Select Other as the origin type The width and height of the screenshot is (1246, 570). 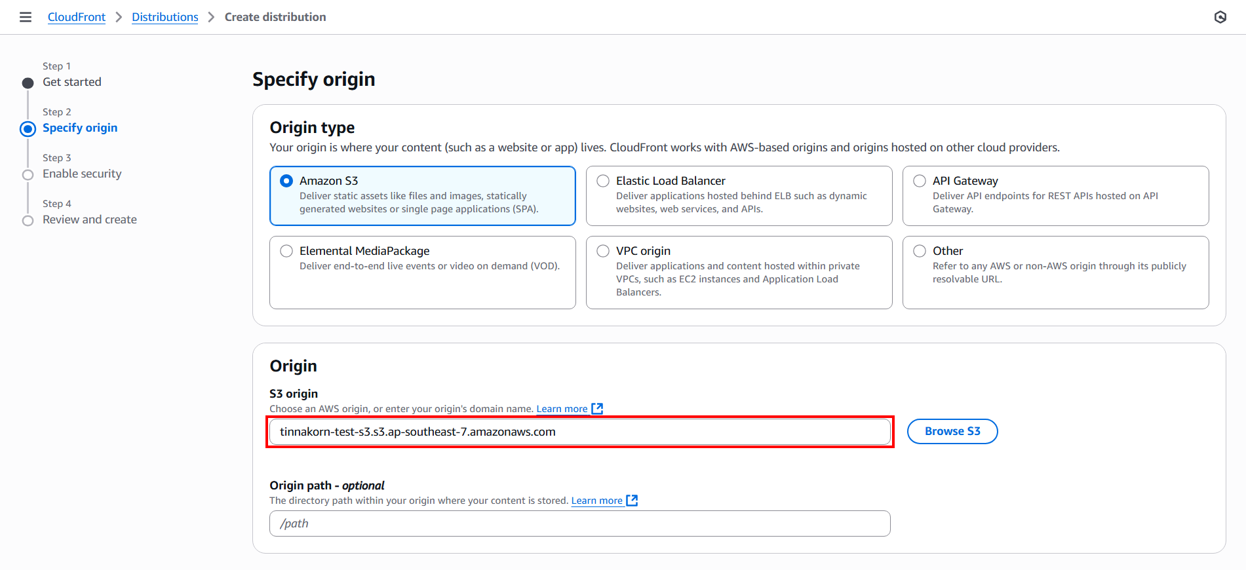point(920,251)
